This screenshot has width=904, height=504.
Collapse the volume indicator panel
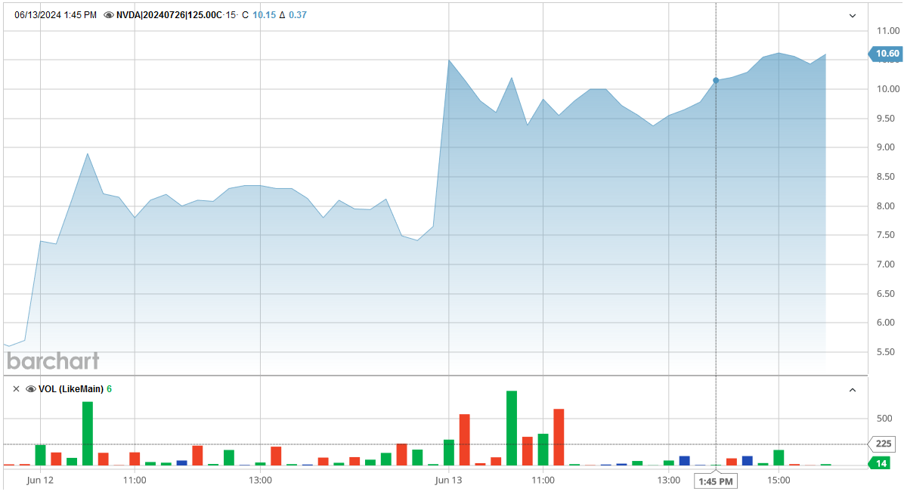pyautogui.click(x=851, y=388)
